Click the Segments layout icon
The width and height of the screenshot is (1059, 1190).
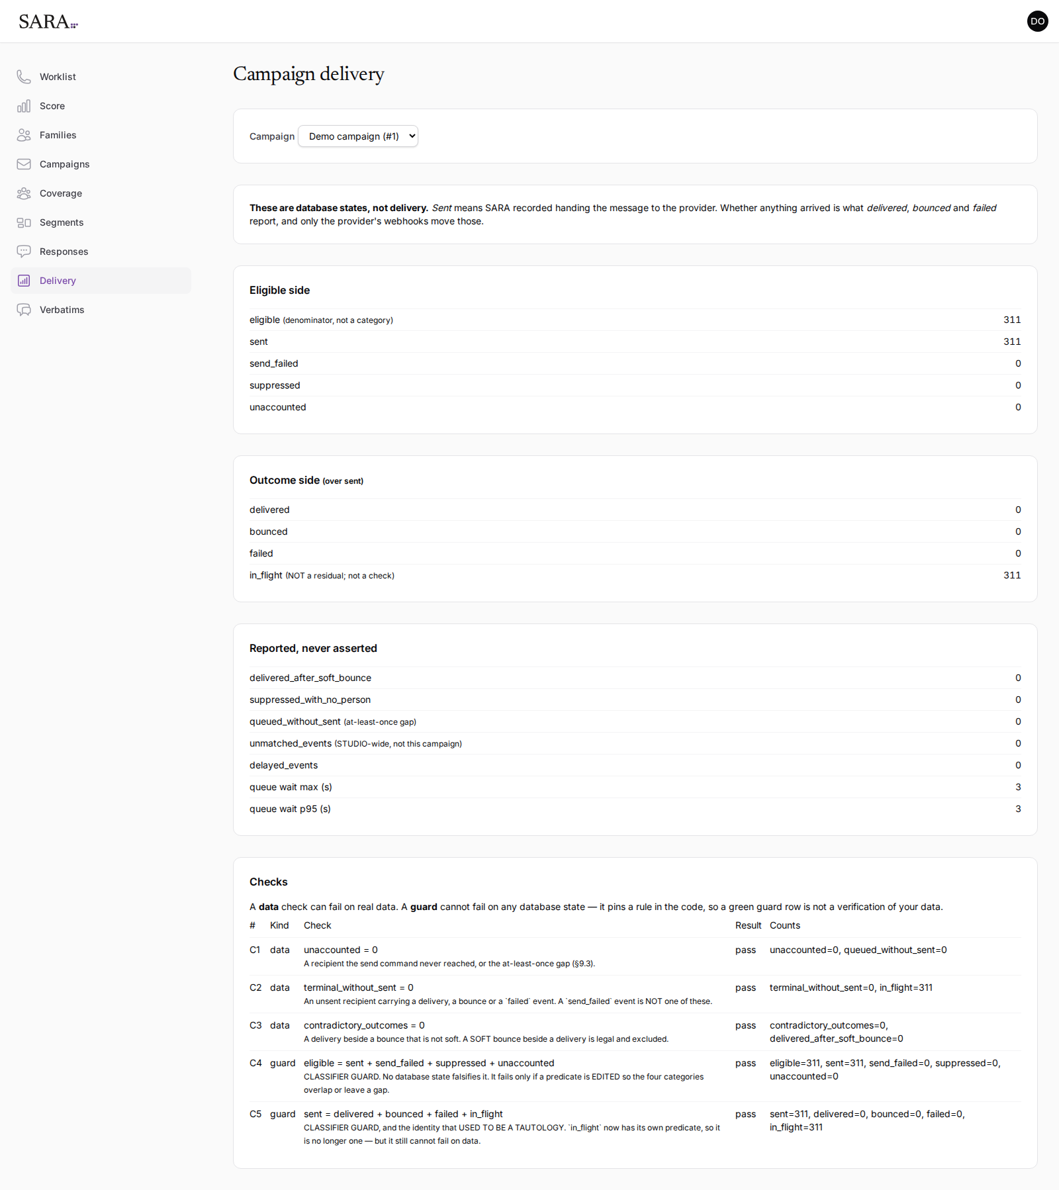click(x=24, y=222)
